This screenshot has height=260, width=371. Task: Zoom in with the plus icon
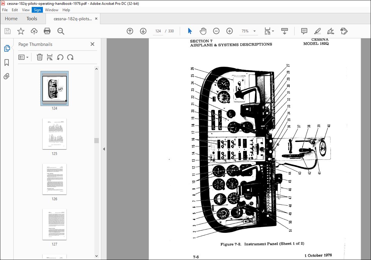pos(230,31)
